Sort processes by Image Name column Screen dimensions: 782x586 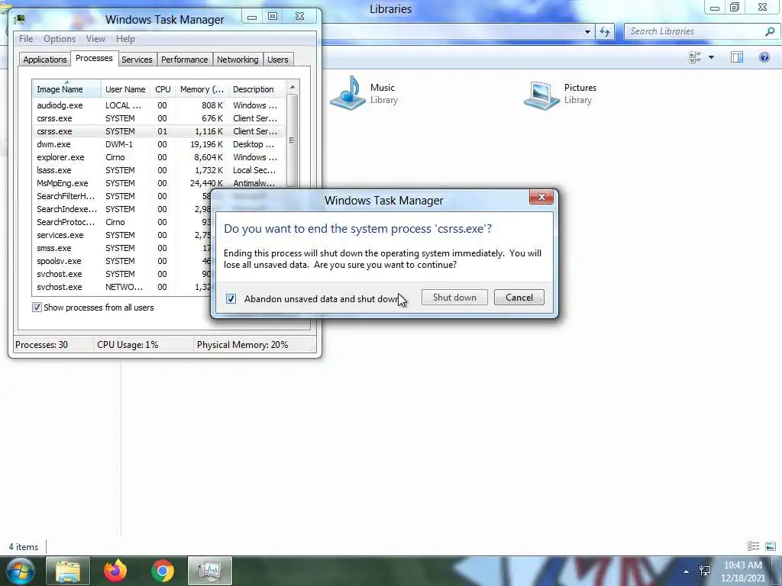pyautogui.click(x=66, y=89)
